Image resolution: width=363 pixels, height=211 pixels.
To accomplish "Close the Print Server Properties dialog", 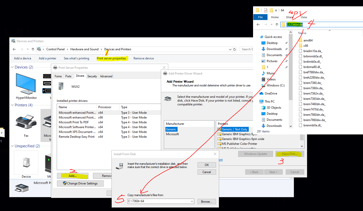I will [x=164, y=67].
